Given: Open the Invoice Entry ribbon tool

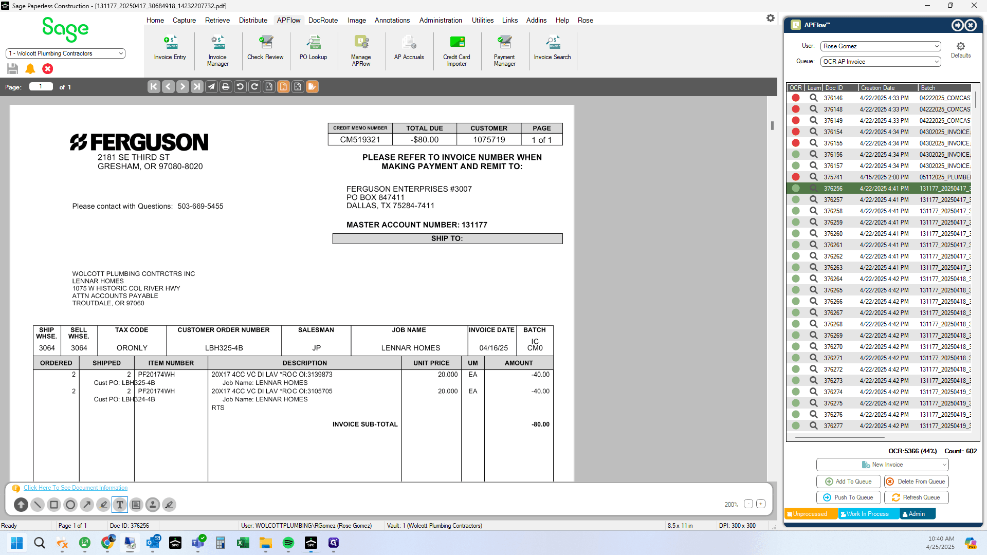Looking at the screenshot, I should [170, 48].
